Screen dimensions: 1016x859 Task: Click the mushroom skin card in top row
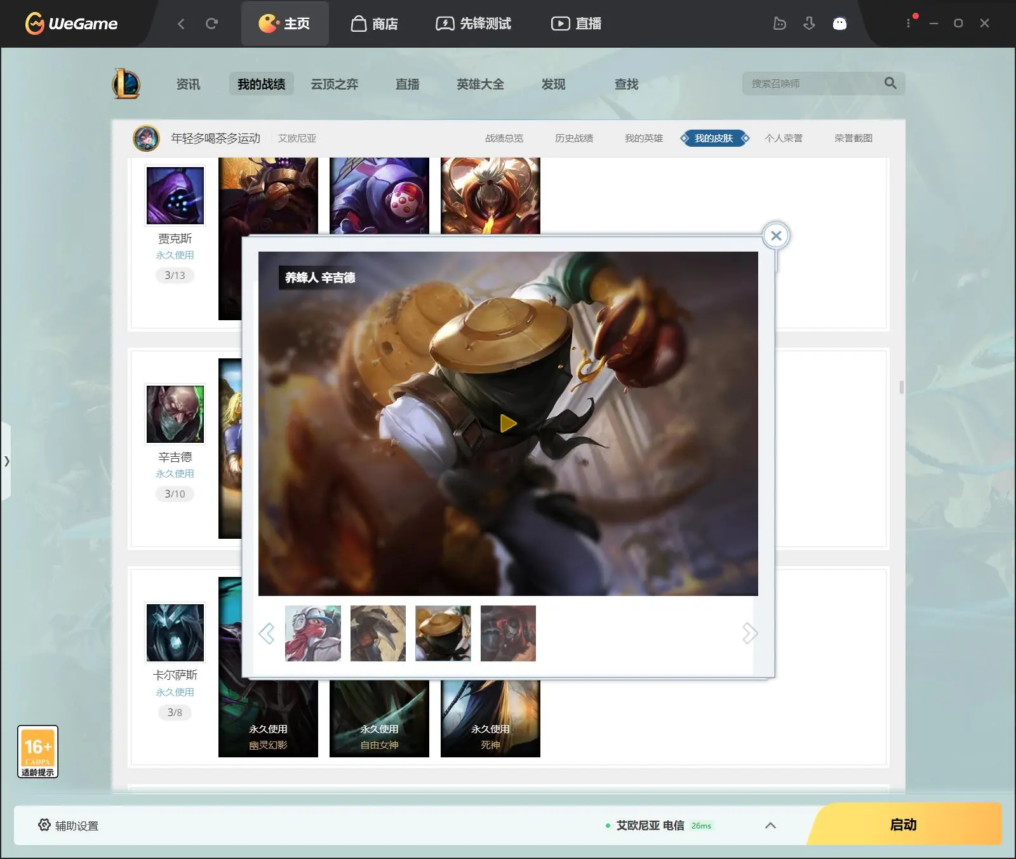(379, 196)
